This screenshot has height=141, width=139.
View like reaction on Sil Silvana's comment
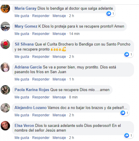click(x=129, y=54)
